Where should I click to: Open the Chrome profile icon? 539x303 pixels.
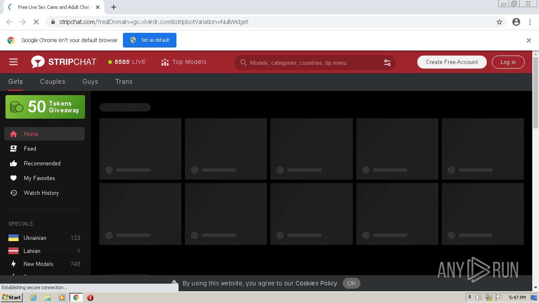click(x=516, y=22)
